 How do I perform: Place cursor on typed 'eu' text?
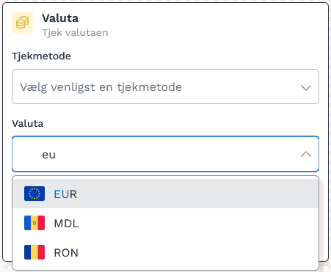point(49,155)
